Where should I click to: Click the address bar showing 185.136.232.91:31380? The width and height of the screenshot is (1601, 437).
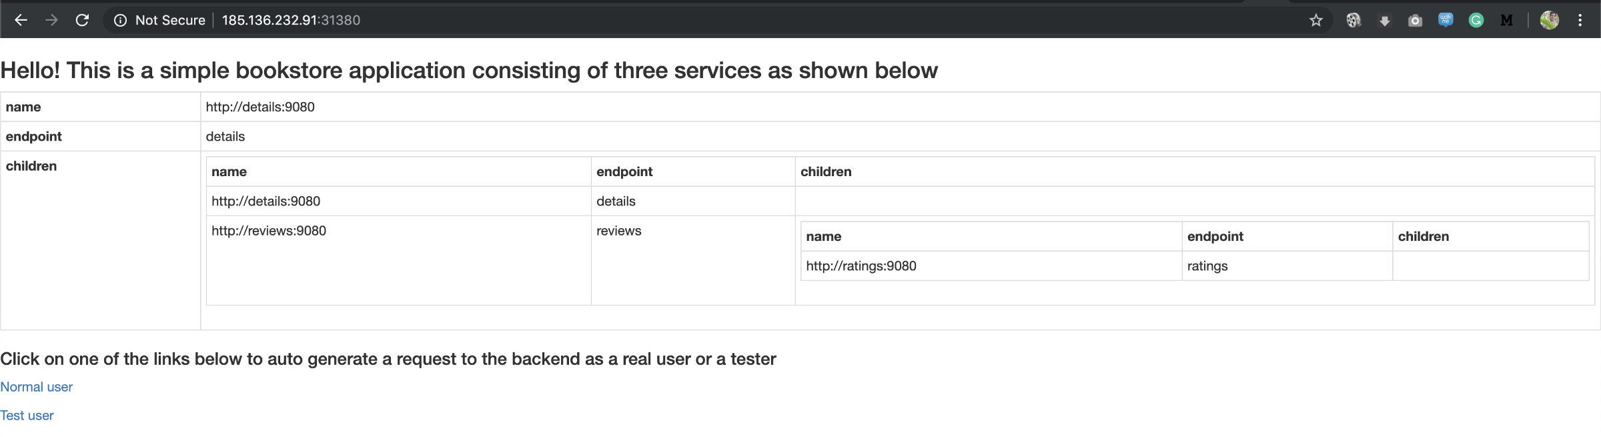(291, 20)
